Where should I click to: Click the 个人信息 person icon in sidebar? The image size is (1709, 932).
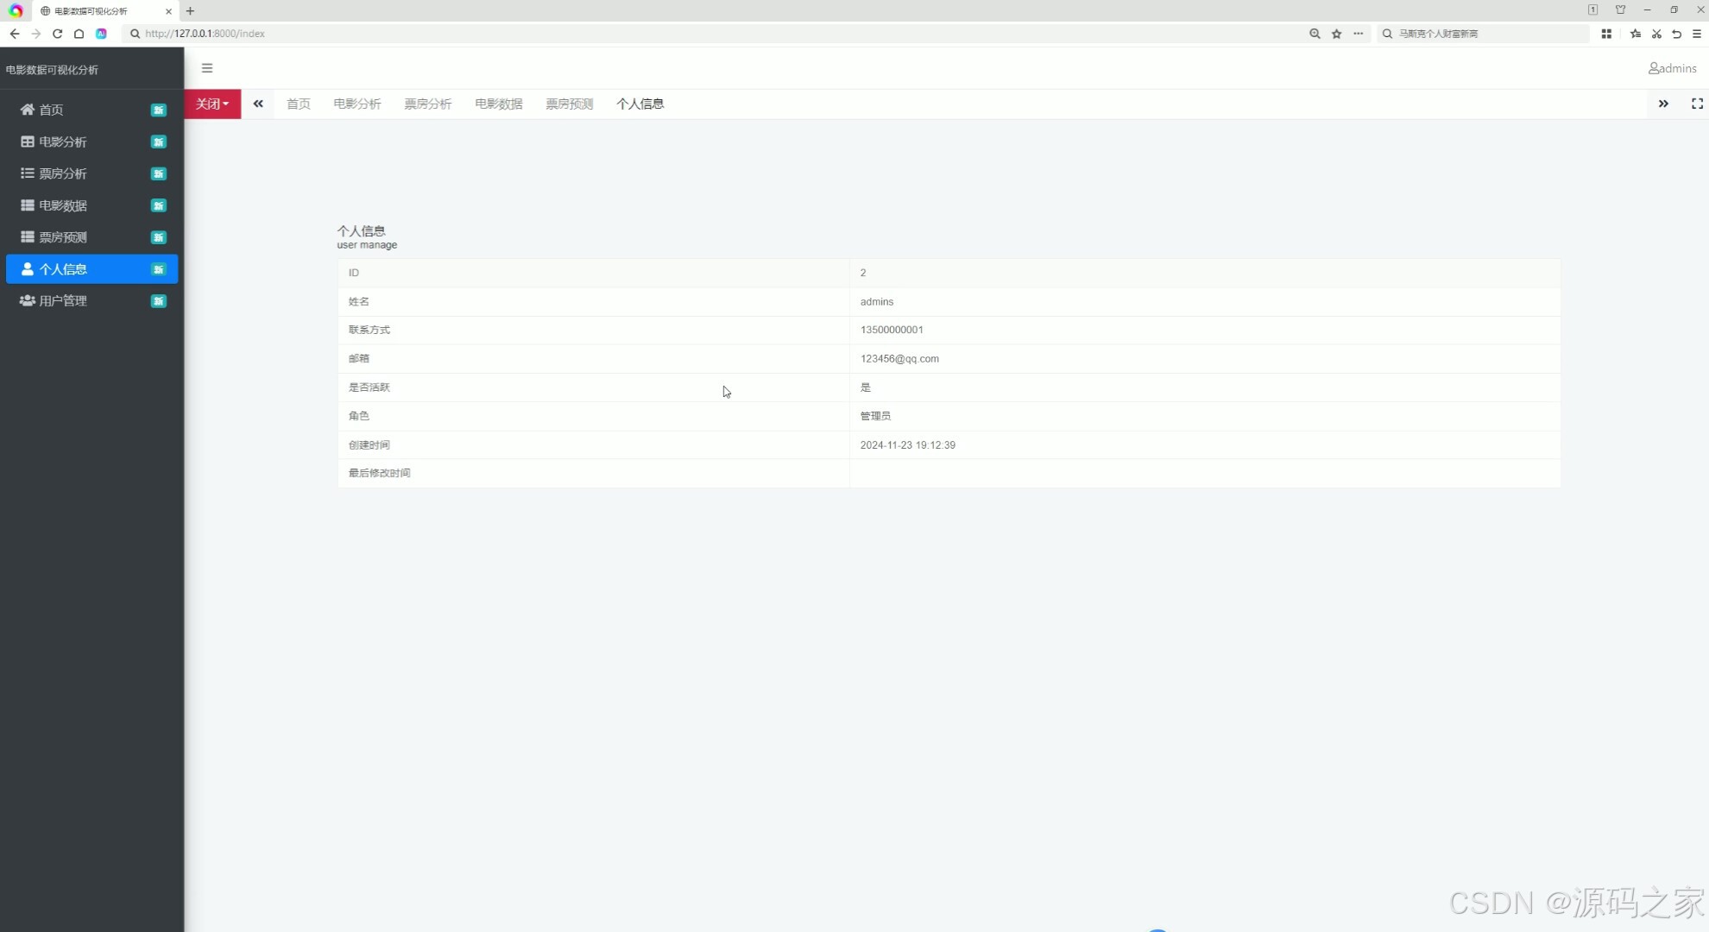pos(26,268)
